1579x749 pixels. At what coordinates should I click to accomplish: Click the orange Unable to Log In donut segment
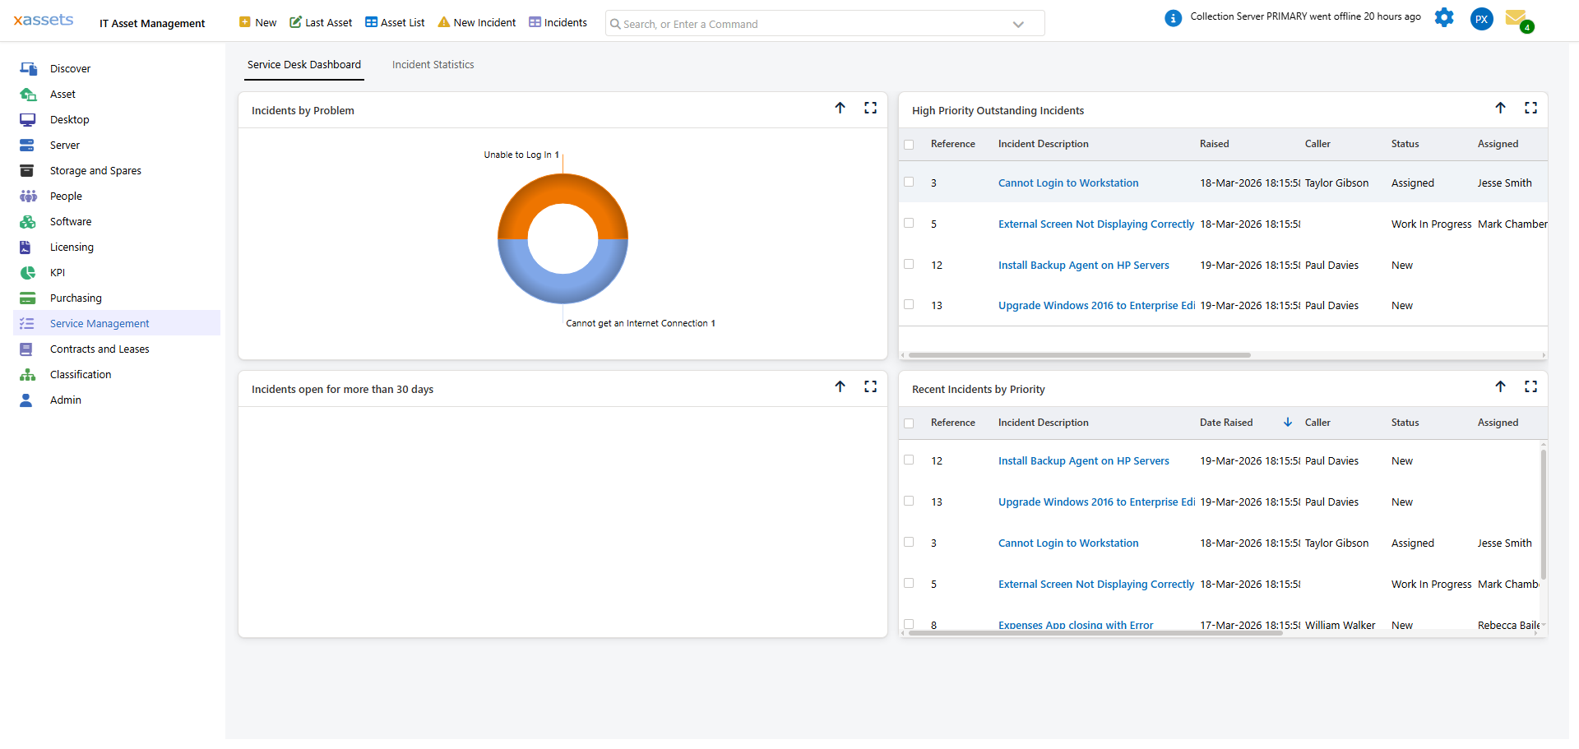pyautogui.click(x=562, y=193)
